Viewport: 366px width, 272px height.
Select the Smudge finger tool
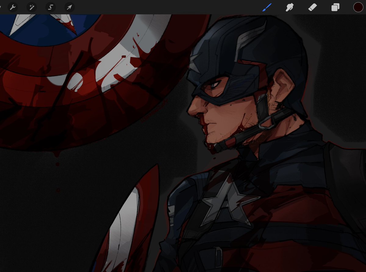(x=289, y=7)
